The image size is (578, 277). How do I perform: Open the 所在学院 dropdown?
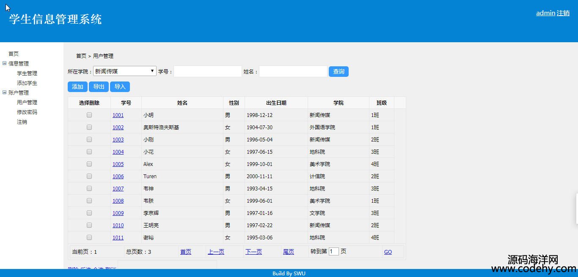(124, 71)
